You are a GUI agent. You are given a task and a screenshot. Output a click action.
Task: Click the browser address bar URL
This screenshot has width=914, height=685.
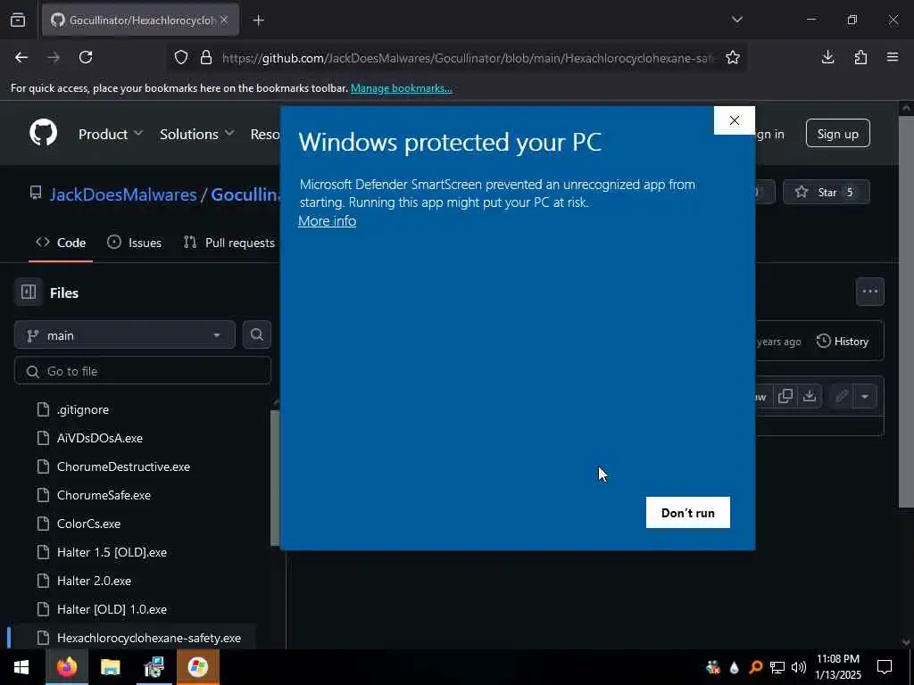(x=466, y=58)
